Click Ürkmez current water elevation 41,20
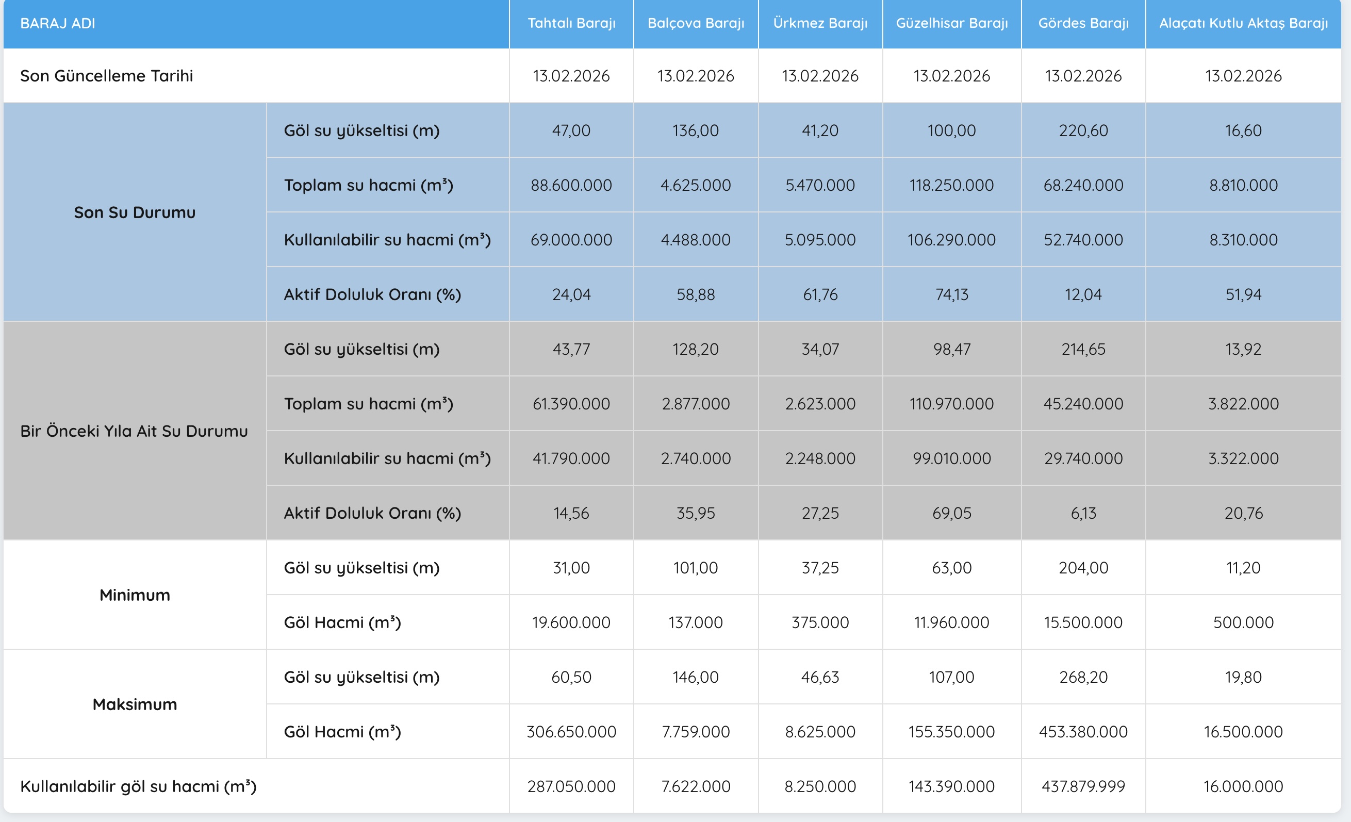 point(820,130)
